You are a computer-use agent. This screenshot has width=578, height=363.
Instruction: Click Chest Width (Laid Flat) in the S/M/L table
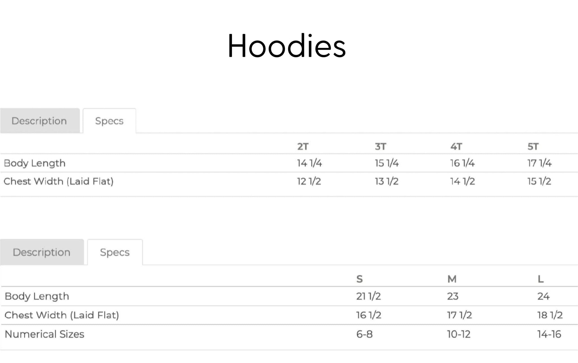[x=62, y=315]
